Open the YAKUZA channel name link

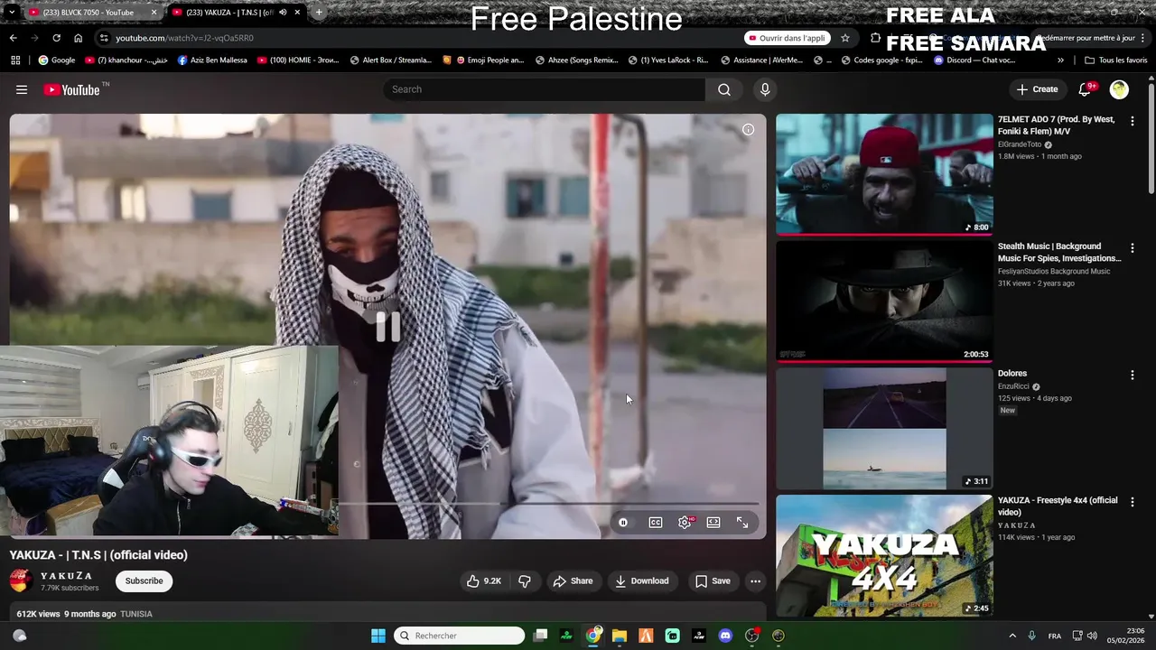67,576
